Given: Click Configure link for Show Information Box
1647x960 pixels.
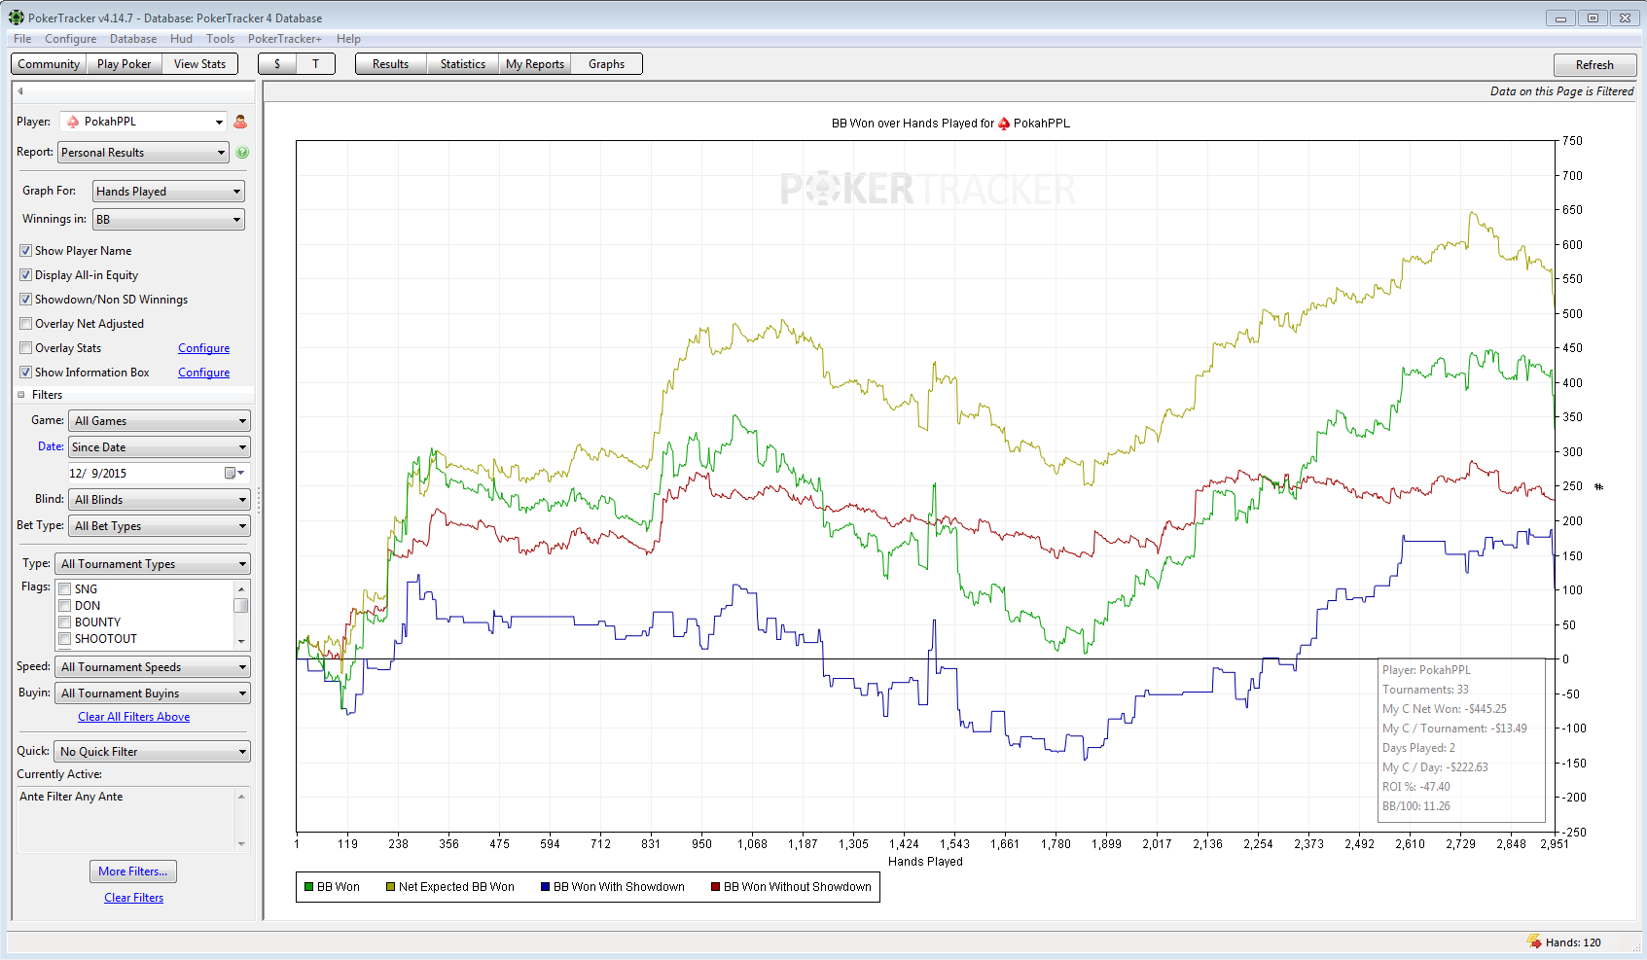Looking at the screenshot, I should (204, 373).
